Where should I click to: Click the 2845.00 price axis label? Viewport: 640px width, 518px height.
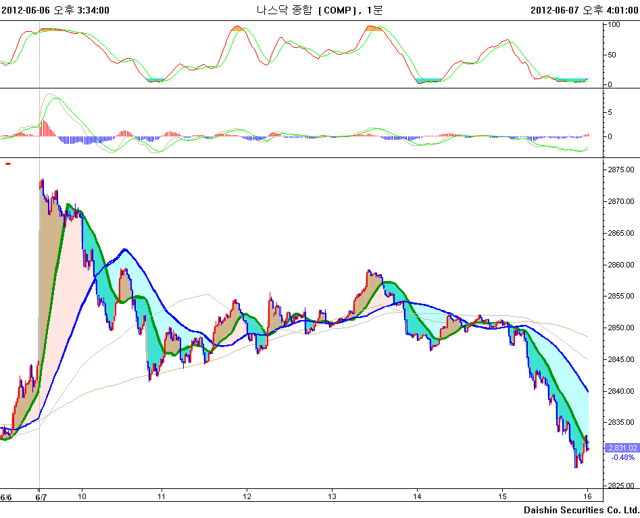click(620, 359)
